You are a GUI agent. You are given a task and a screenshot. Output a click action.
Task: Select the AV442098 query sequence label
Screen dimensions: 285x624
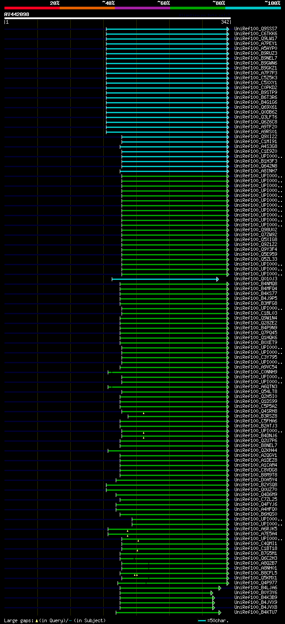click(x=17, y=14)
